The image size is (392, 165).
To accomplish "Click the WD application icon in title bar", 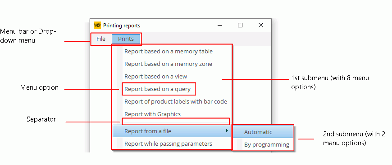I will (97, 26).
